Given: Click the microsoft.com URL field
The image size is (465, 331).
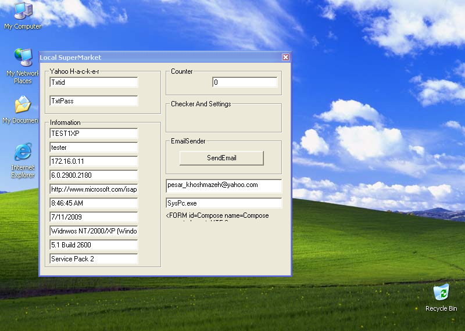Looking at the screenshot, I should pyautogui.click(x=94, y=189).
